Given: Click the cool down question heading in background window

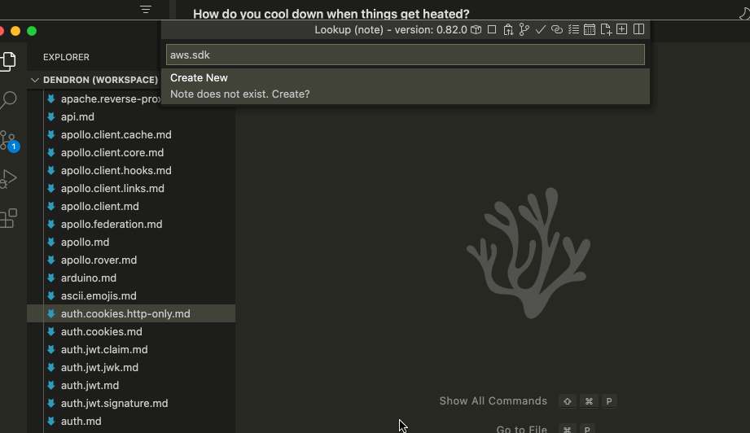Looking at the screenshot, I should [x=331, y=14].
